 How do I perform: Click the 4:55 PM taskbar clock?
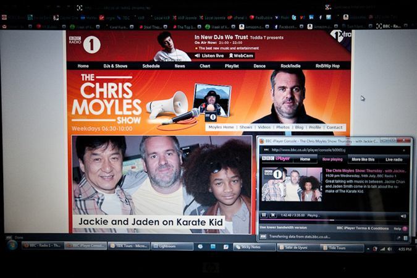click(x=405, y=249)
